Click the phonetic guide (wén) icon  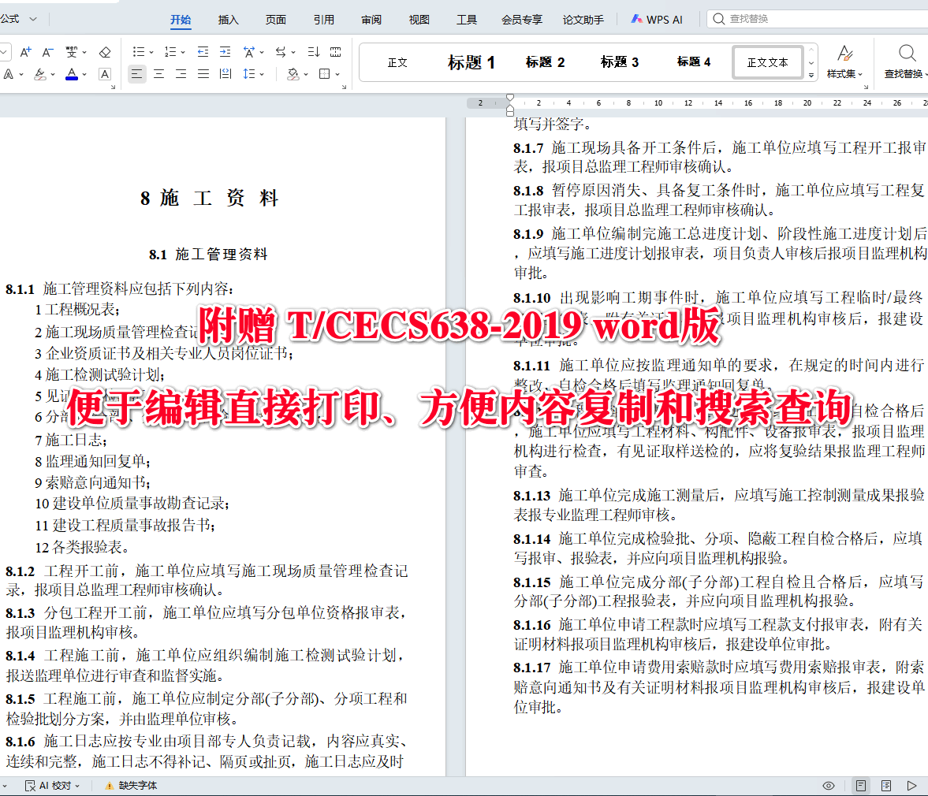(71, 52)
